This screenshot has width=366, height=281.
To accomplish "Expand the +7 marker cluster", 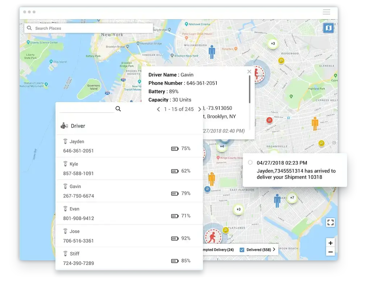I will (x=292, y=198).
